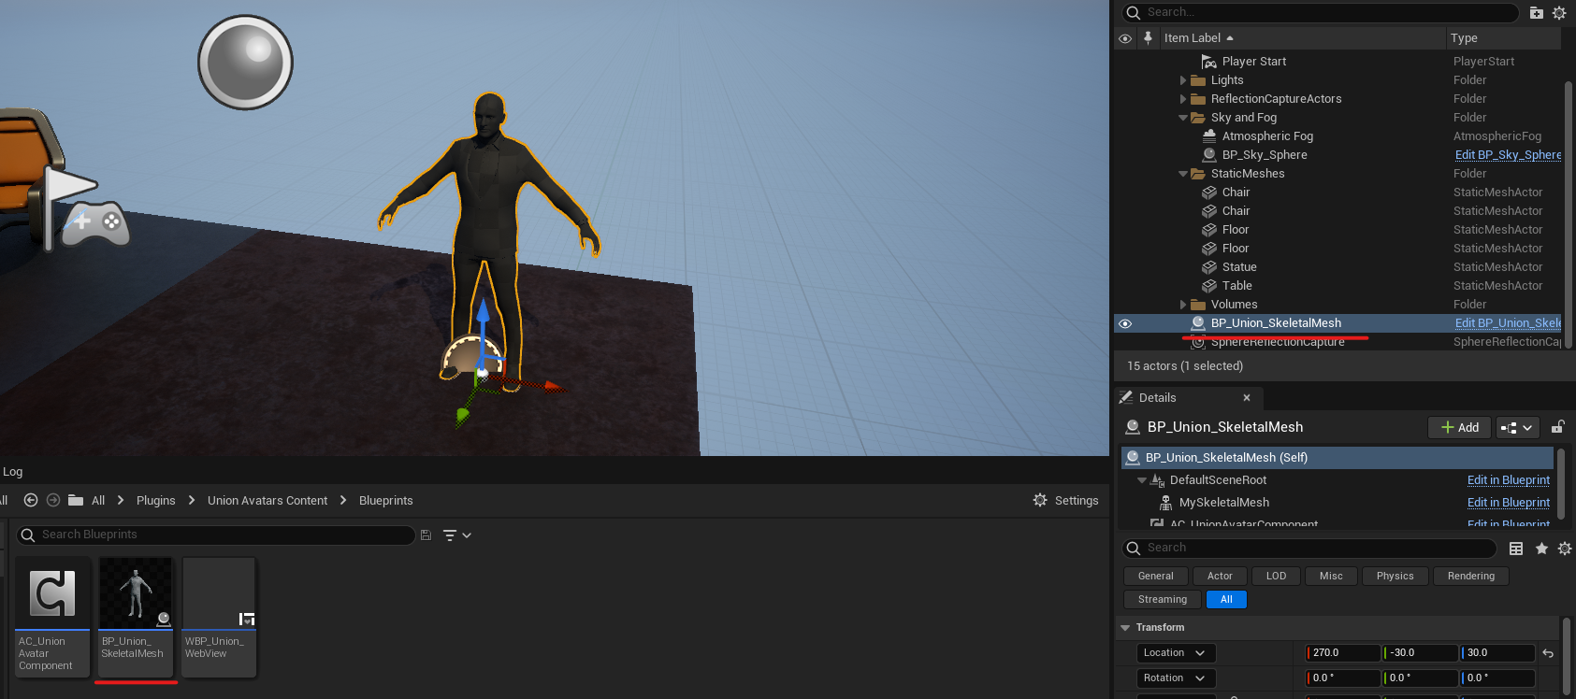This screenshot has height=699, width=1576.
Task: Click the DefaultSceneRoot component icon
Action: pos(1157,480)
